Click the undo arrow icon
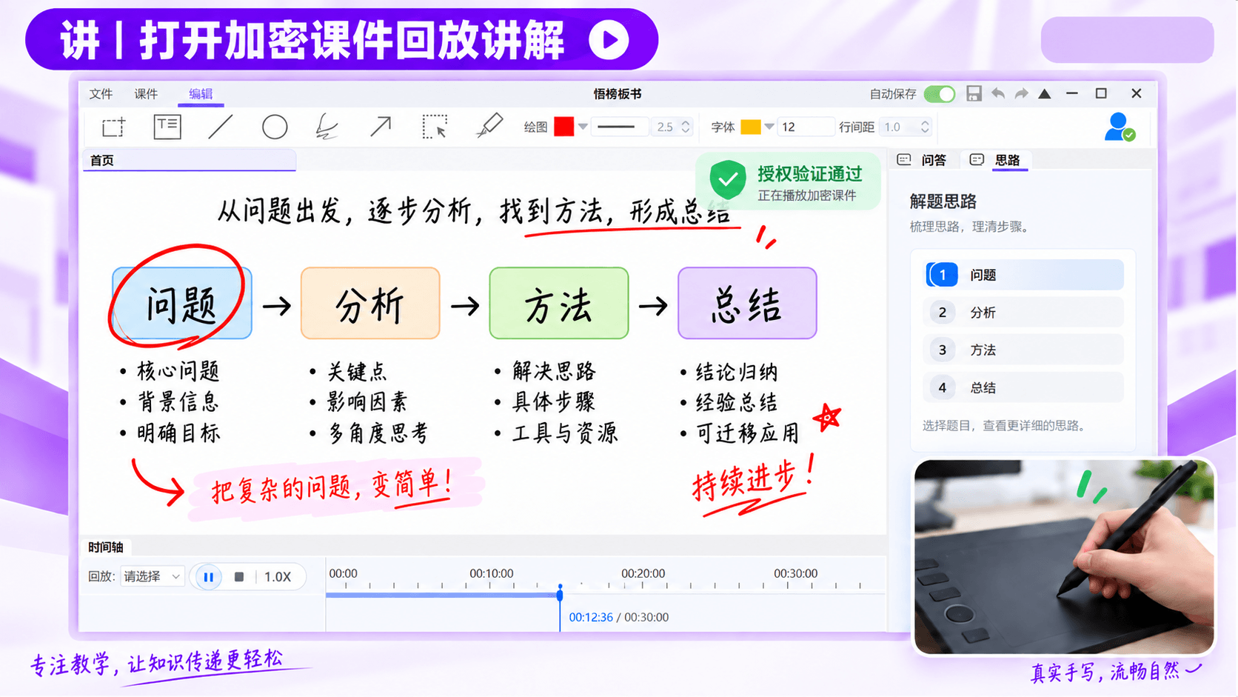The height and width of the screenshot is (697, 1238). click(998, 93)
